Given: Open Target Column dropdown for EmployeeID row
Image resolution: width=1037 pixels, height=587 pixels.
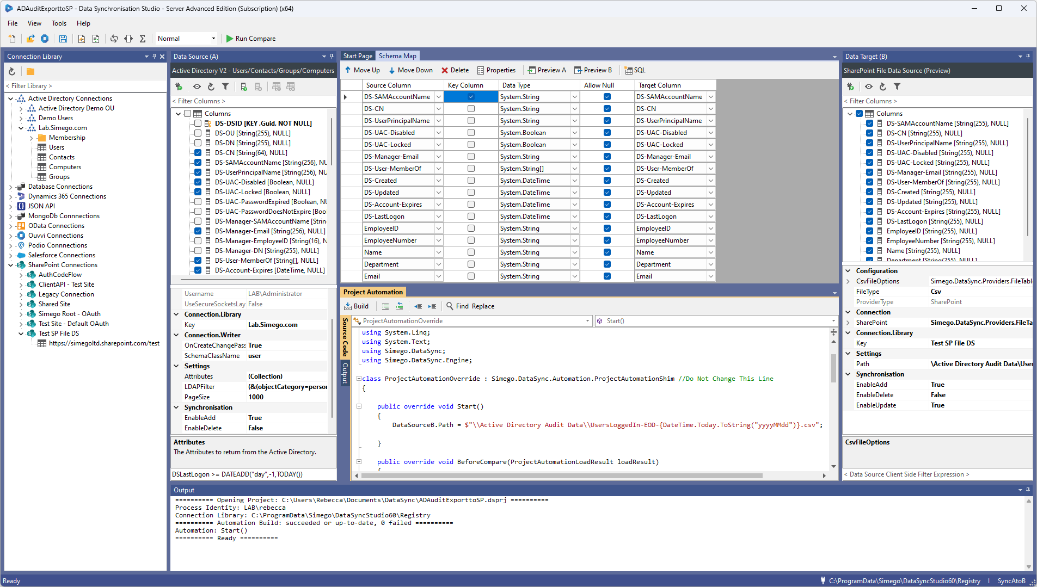Looking at the screenshot, I should pyautogui.click(x=710, y=228).
